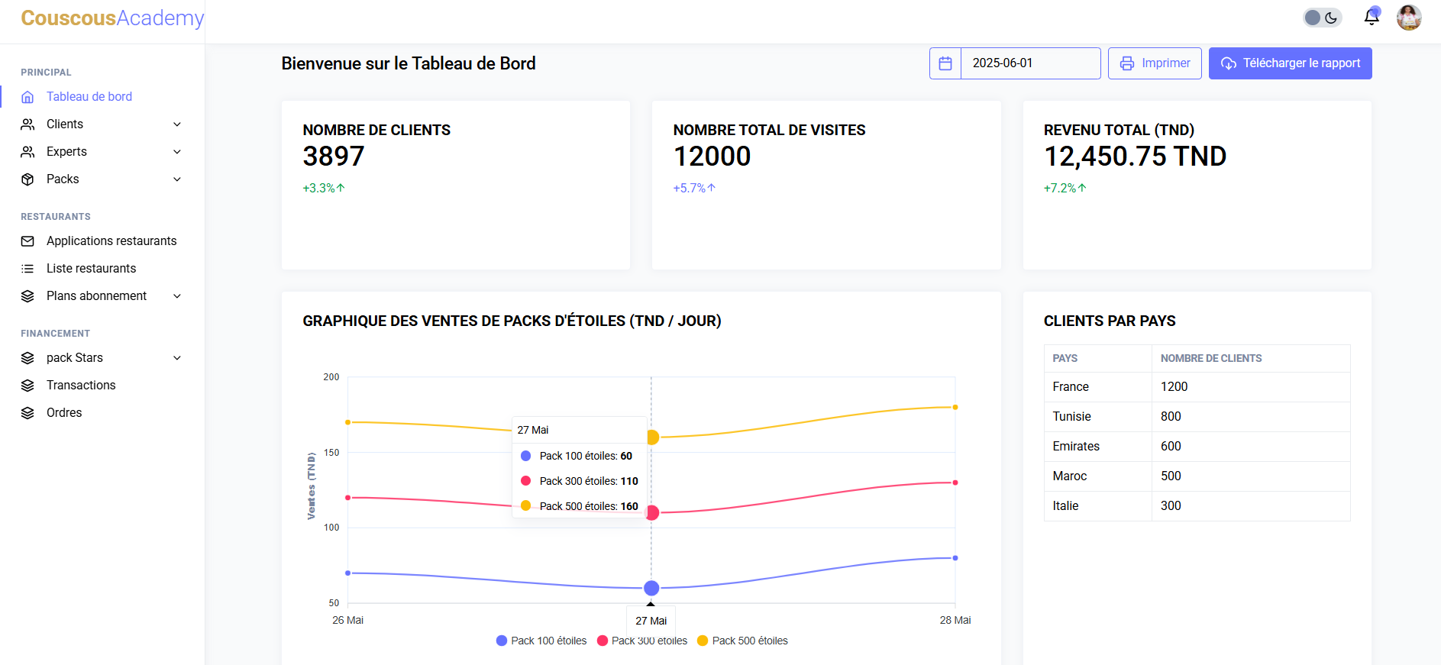Expand the Experts menu chevron
Screen dimensions: 1441x665
coord(177,152)
